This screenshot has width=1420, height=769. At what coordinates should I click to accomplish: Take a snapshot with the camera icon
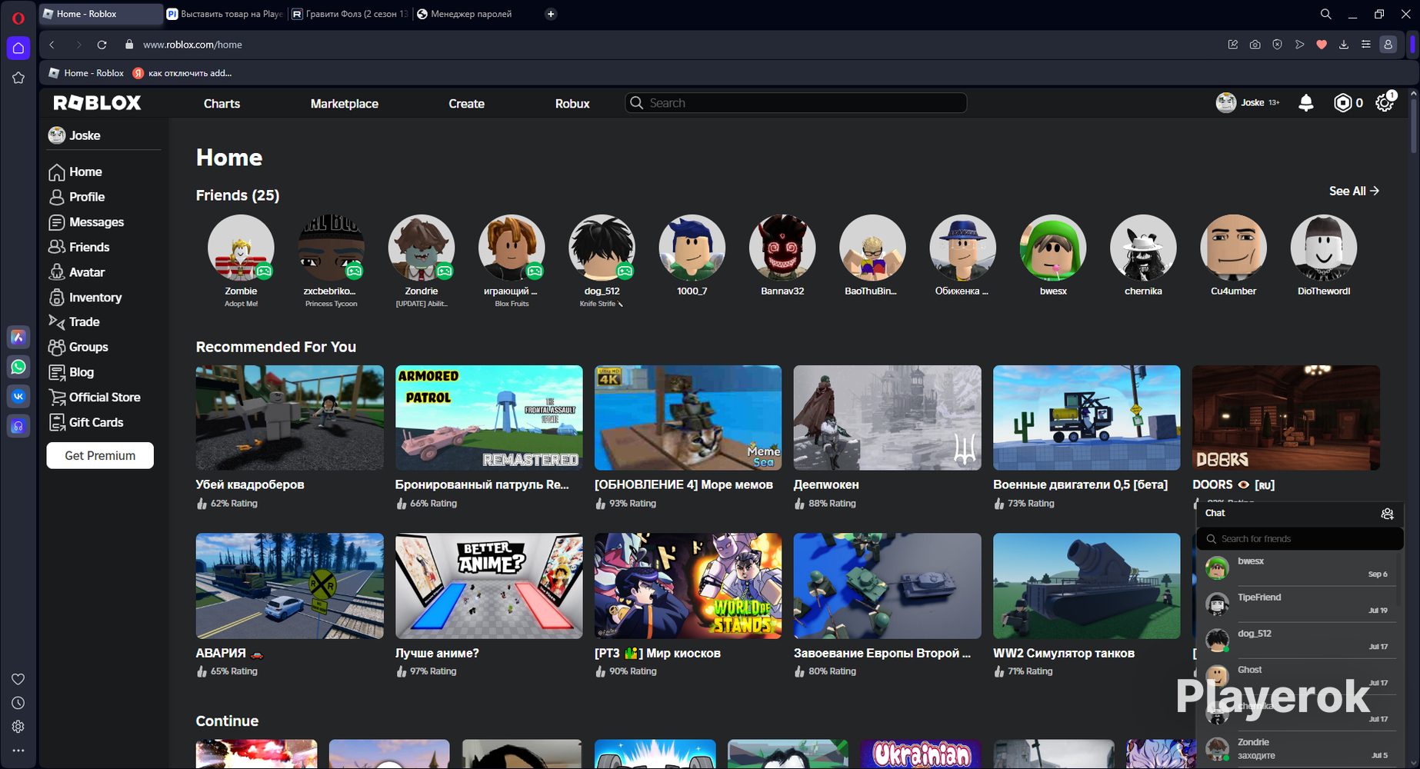[1255, 45]
